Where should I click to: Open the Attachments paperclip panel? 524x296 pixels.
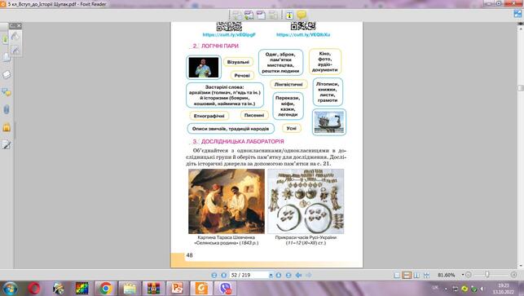[x=7, y=110]
